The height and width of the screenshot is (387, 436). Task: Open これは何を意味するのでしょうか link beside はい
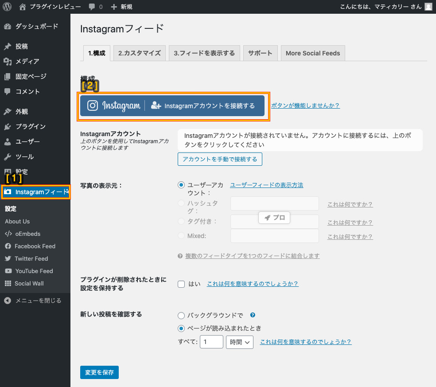tap(253, 284)
